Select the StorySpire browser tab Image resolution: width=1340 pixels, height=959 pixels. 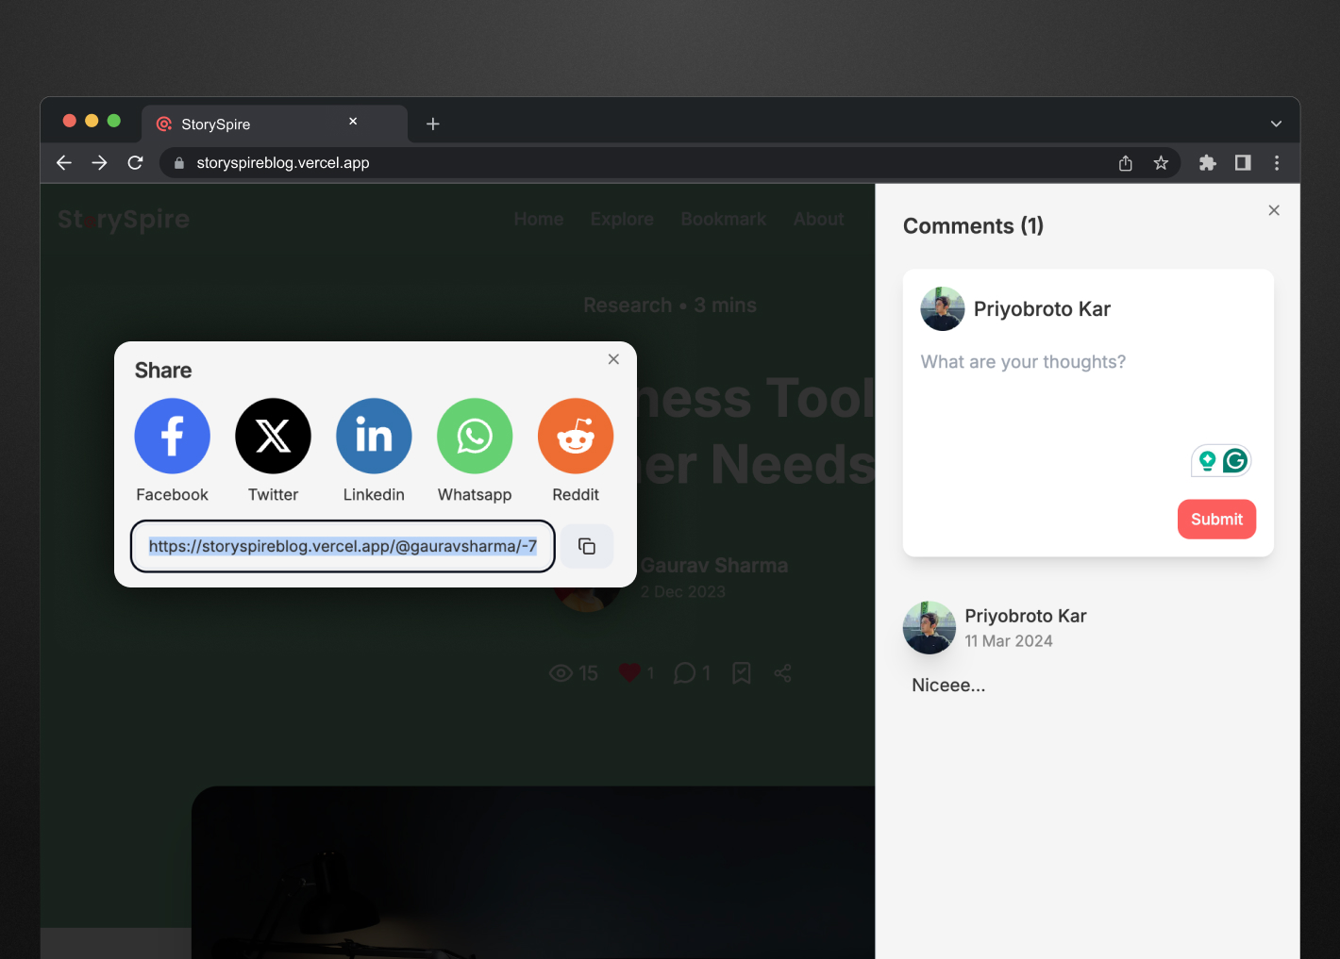coord(275,124)
